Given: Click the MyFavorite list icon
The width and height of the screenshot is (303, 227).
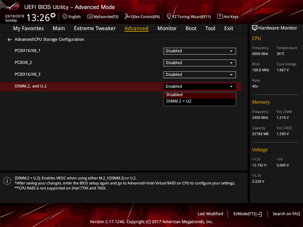Looking at the screenshot, I should 90,16.
